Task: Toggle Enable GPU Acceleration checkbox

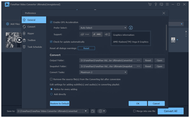Action: [51, 22]
